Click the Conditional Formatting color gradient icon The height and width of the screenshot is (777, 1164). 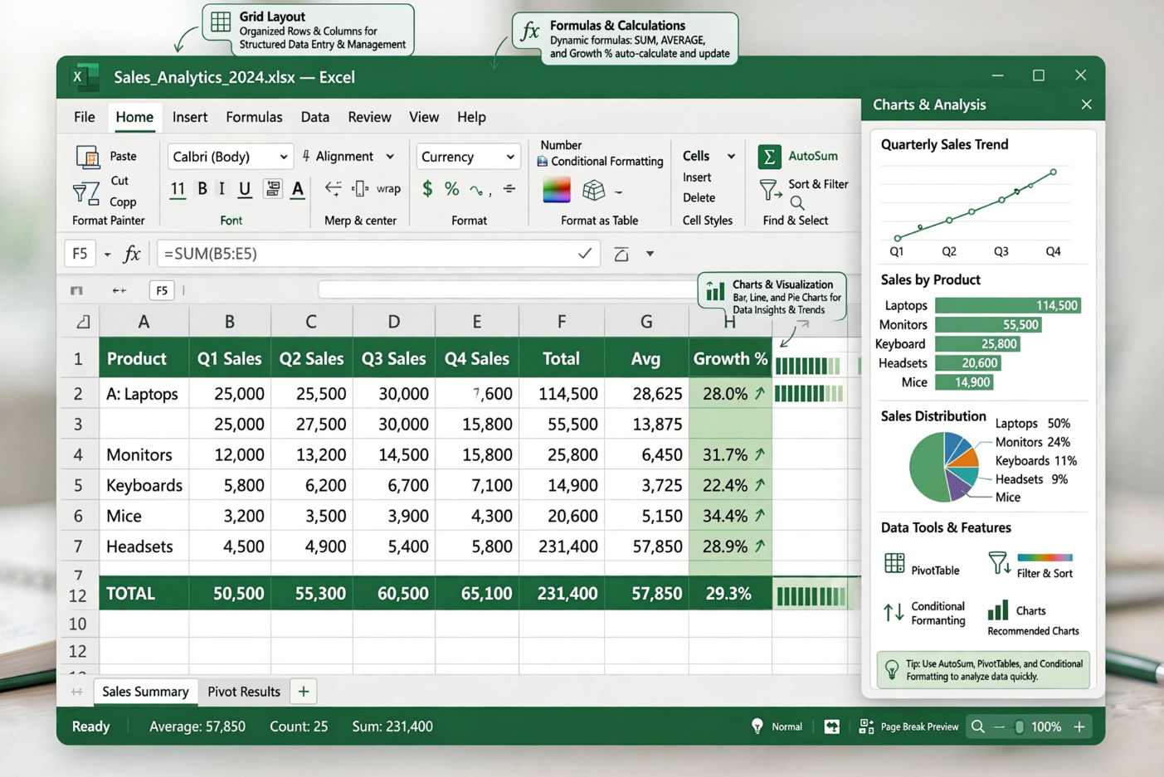[556, 190]
